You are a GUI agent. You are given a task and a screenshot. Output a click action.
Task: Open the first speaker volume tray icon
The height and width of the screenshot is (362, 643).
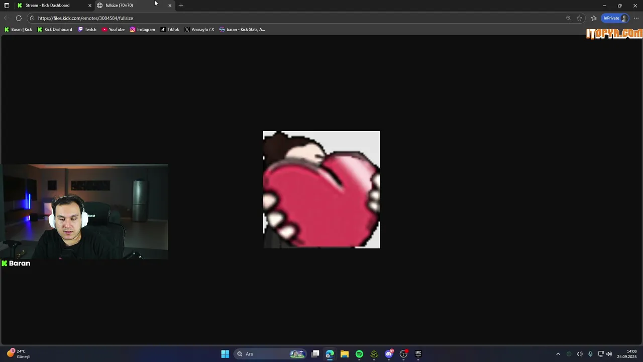tap(580, 354)
